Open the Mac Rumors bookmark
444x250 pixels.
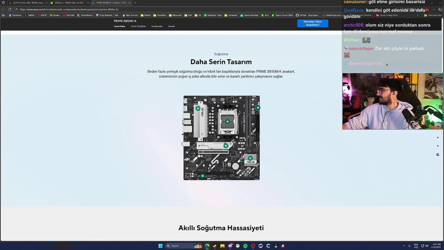(130, 15)
